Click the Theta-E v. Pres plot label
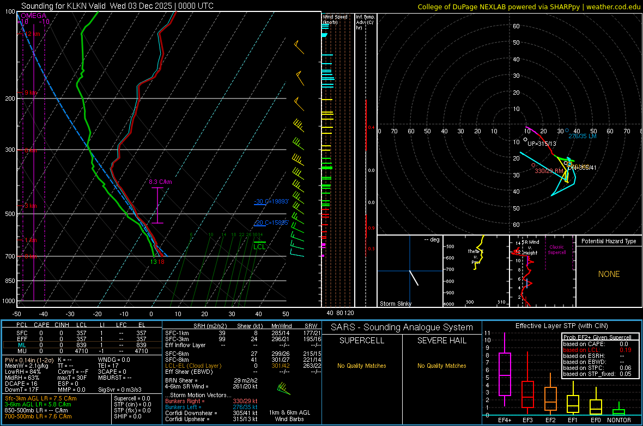 475,256
